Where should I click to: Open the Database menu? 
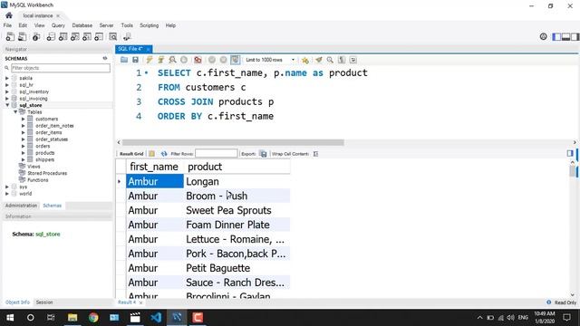pos(82,25)
